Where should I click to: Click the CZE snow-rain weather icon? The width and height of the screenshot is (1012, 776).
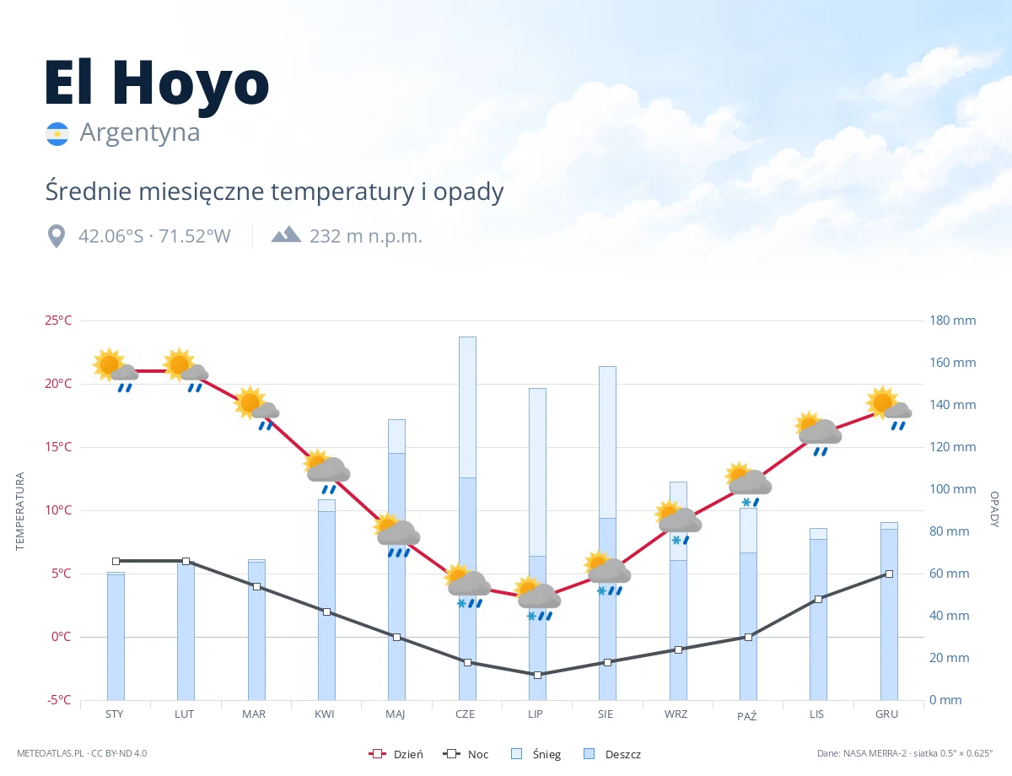(467, 585)
